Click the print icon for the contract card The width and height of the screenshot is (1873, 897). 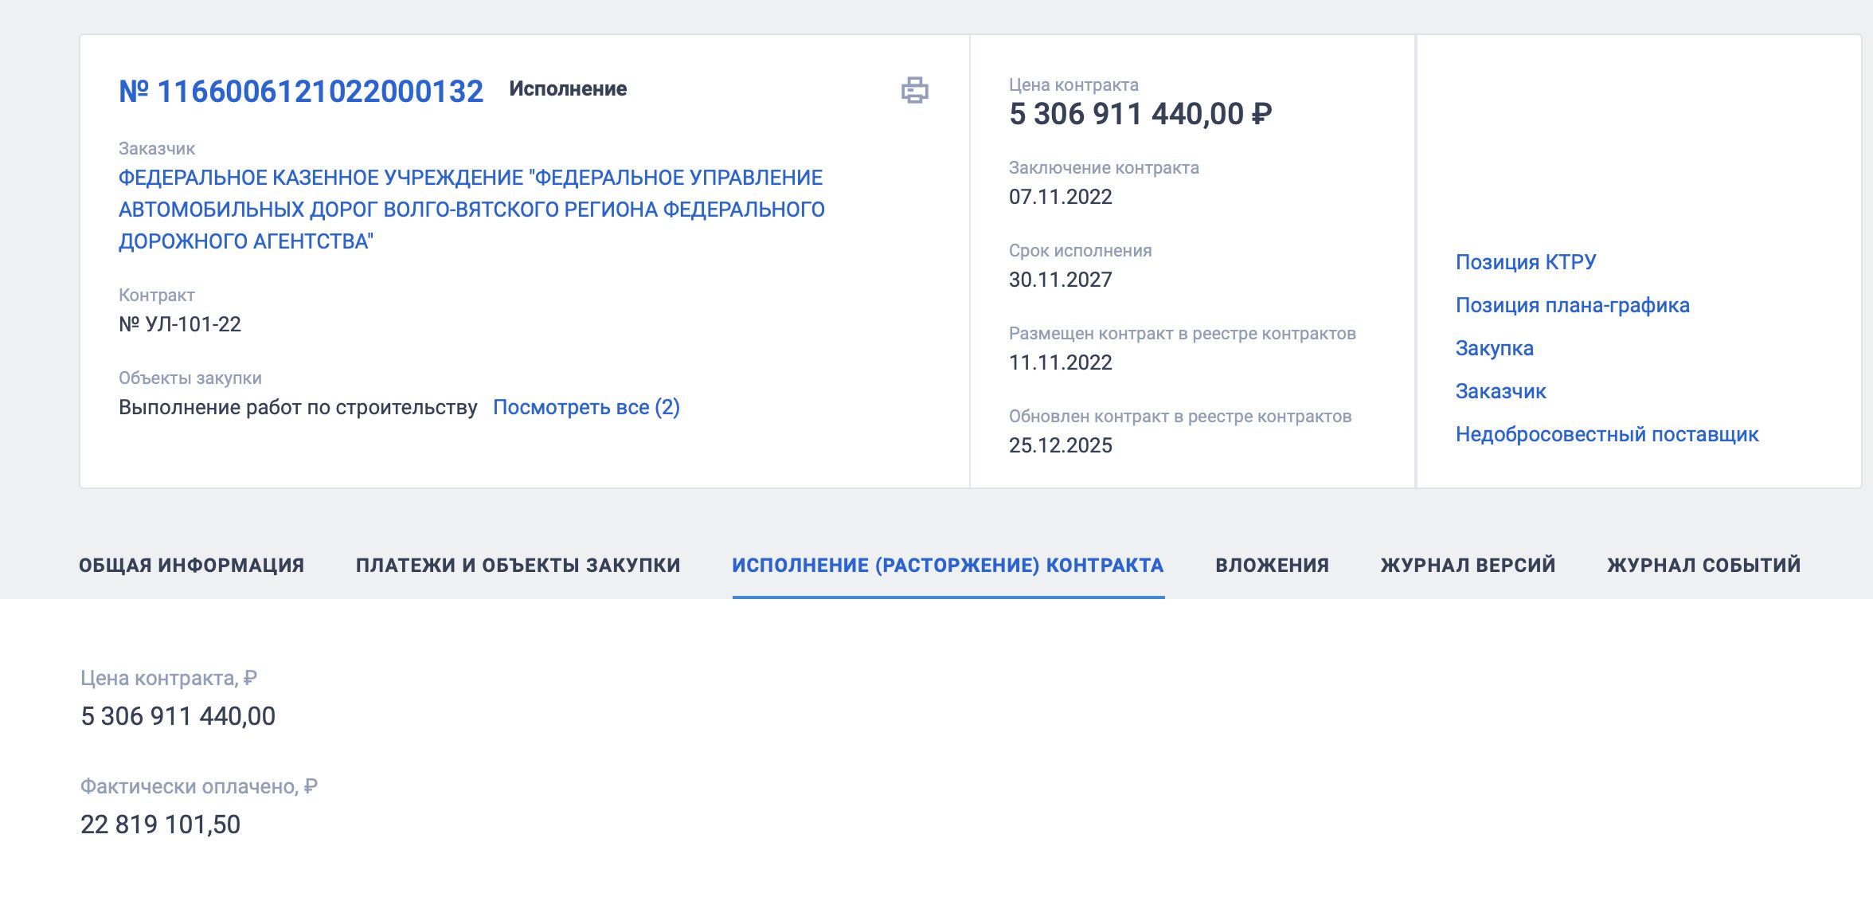914,90
